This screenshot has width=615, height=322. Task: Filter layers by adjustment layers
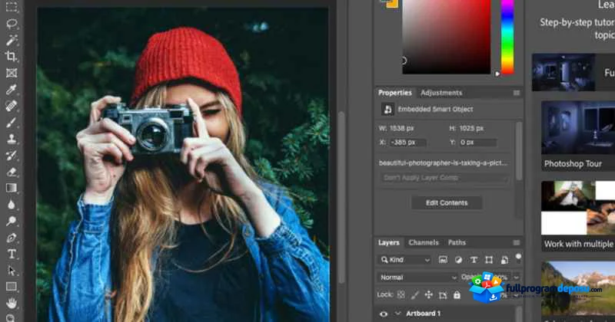(458, 260)
